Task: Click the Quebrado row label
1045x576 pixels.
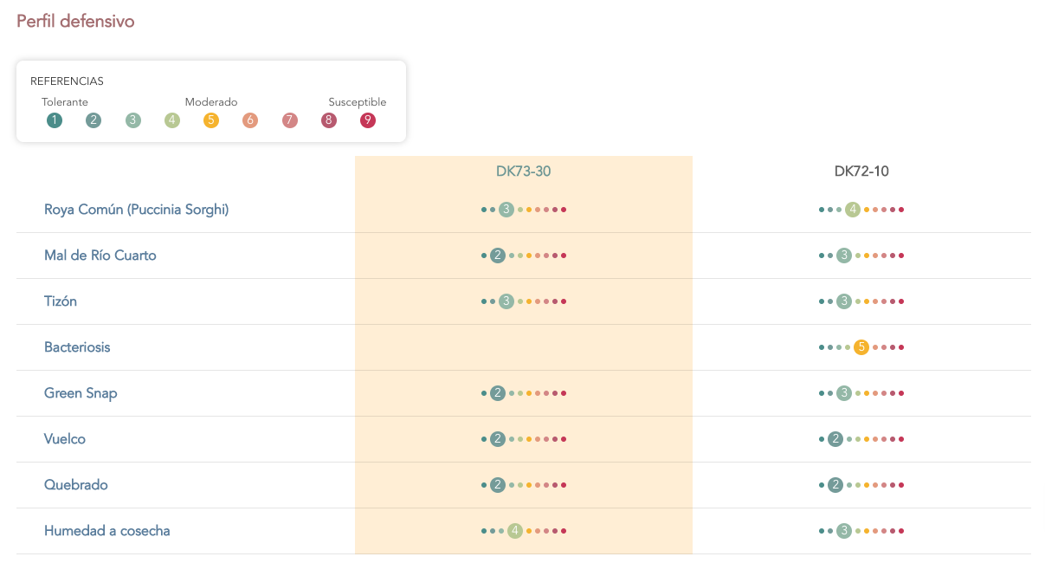Action: coord(76,485)
